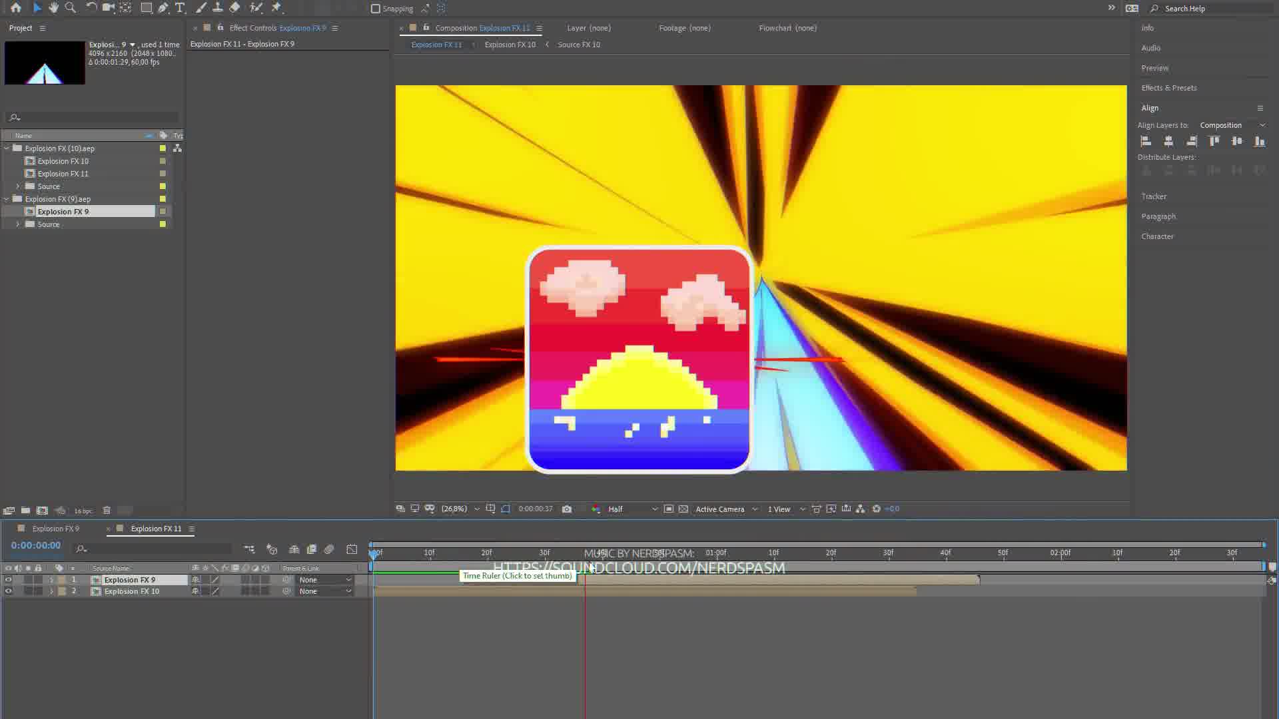Select the Puppet Pin tool
Screen dimensions: 1279x719
click(x=276, y=8)
